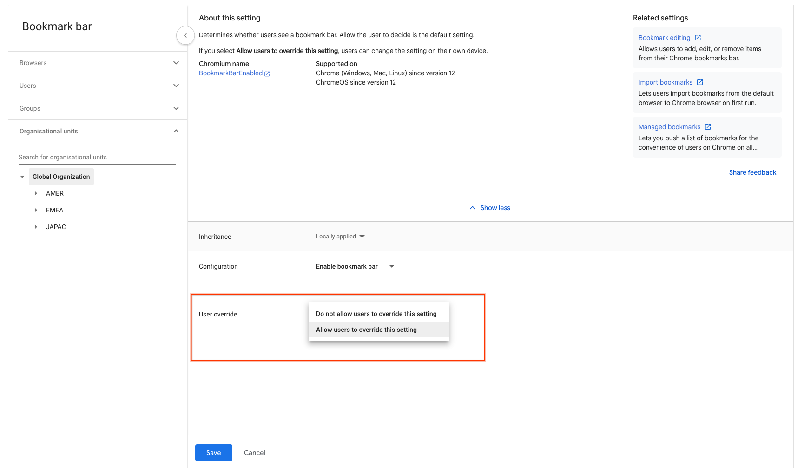
Task: Choose Allow users to override this setting
Action: click(366, 330)
